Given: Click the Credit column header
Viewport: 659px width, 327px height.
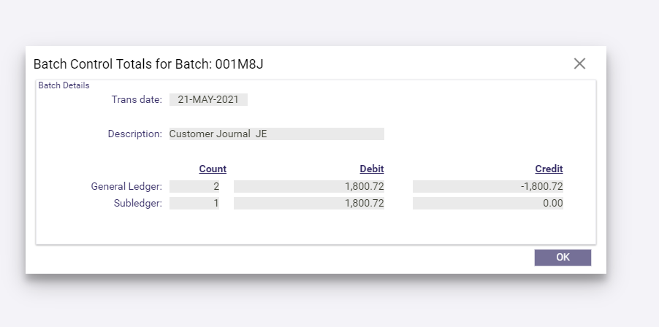Looking at the screenshot, I should pos(549,169).
